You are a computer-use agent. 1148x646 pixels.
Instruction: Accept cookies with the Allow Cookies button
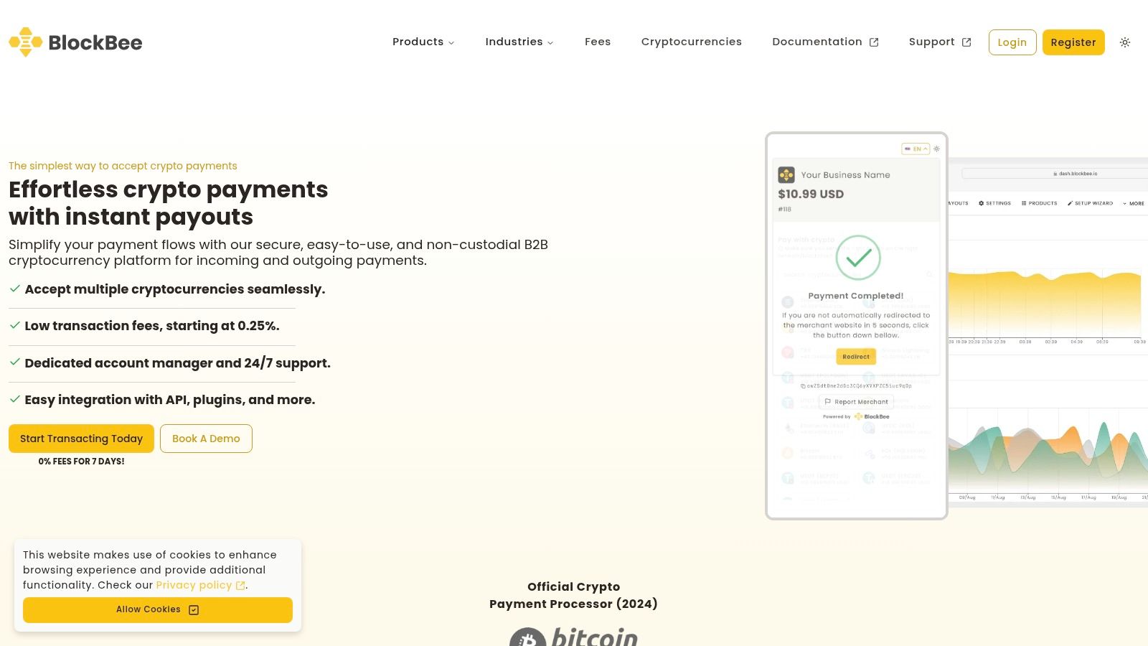tap(158, 609)
